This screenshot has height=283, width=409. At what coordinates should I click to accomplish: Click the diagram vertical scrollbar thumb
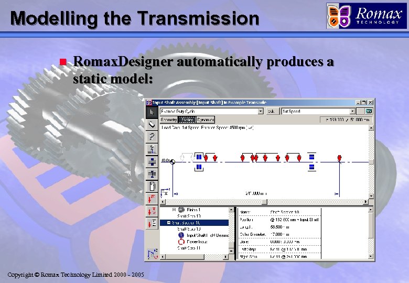pos(371,162)
